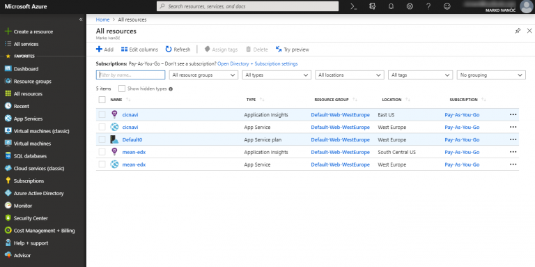
Task: Click the feedback smiley icon
Action: [x=447, y=6]
